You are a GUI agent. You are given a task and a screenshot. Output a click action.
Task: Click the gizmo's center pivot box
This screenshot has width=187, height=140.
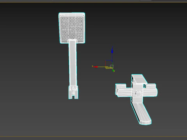pos(112,66)
